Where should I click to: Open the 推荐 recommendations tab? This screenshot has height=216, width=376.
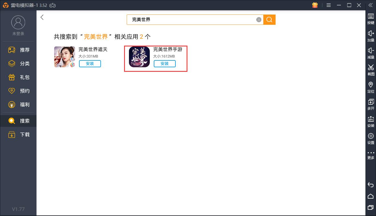point(18,50)
